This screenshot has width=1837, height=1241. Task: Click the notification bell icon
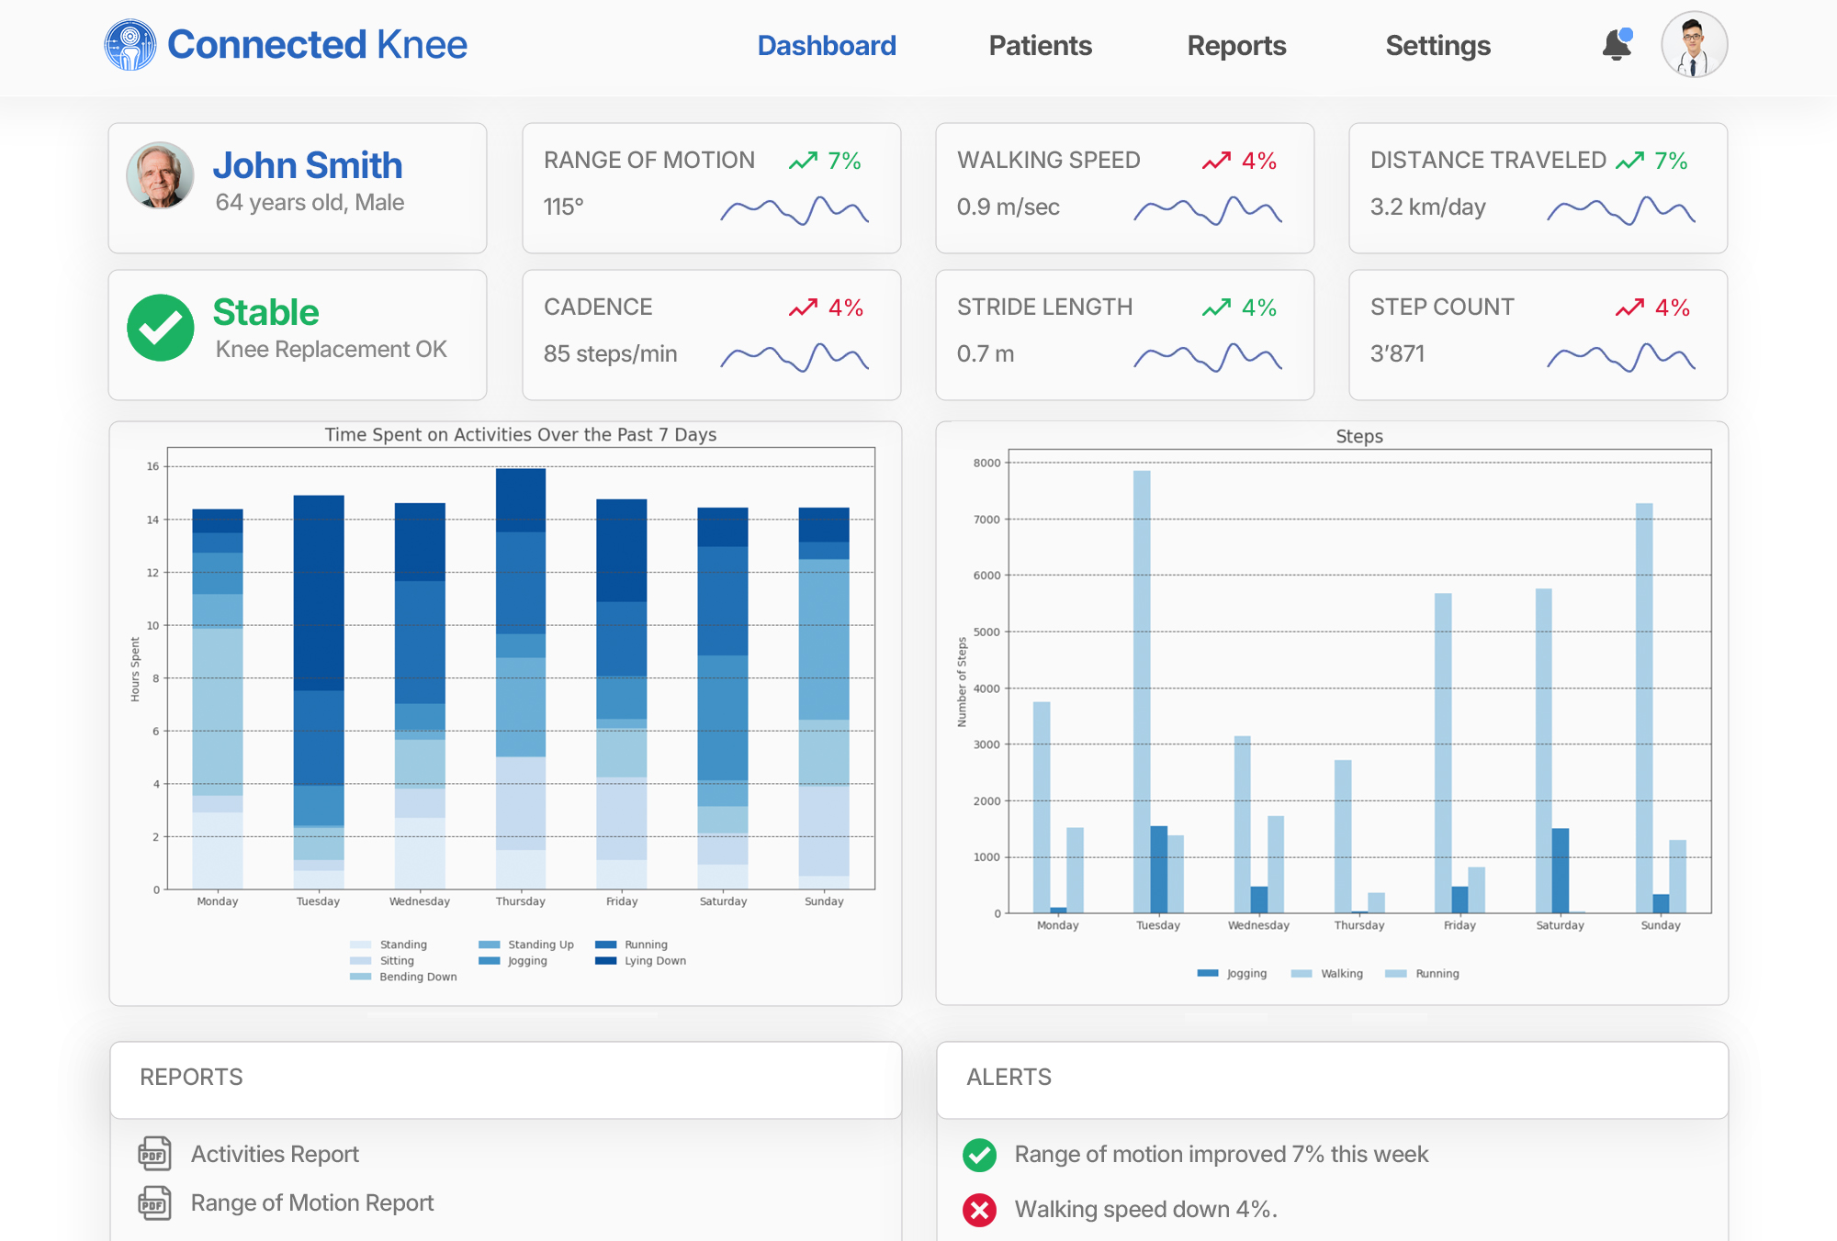(x=1616, y=45)
